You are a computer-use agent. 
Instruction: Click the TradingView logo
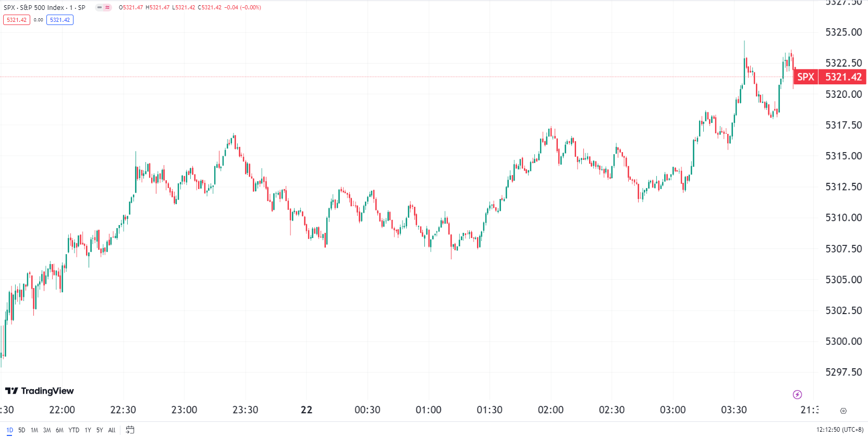pos(40,391)
